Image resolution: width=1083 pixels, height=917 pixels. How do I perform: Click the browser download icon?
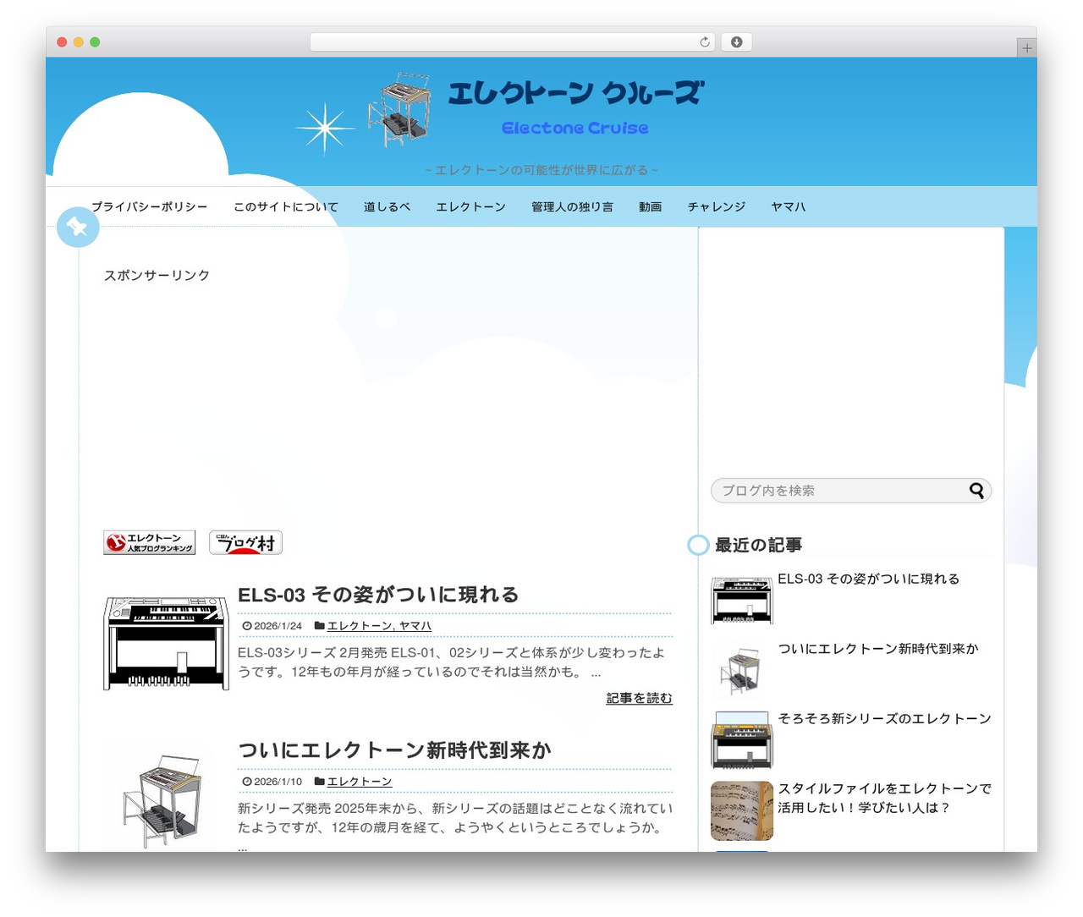(736, 42)
